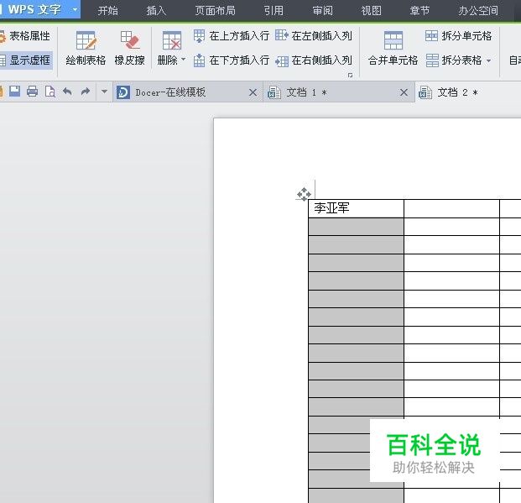521x503 pixels.
Task: Select the 橡皮擦 eraser tool
Action: coord(129,48)
